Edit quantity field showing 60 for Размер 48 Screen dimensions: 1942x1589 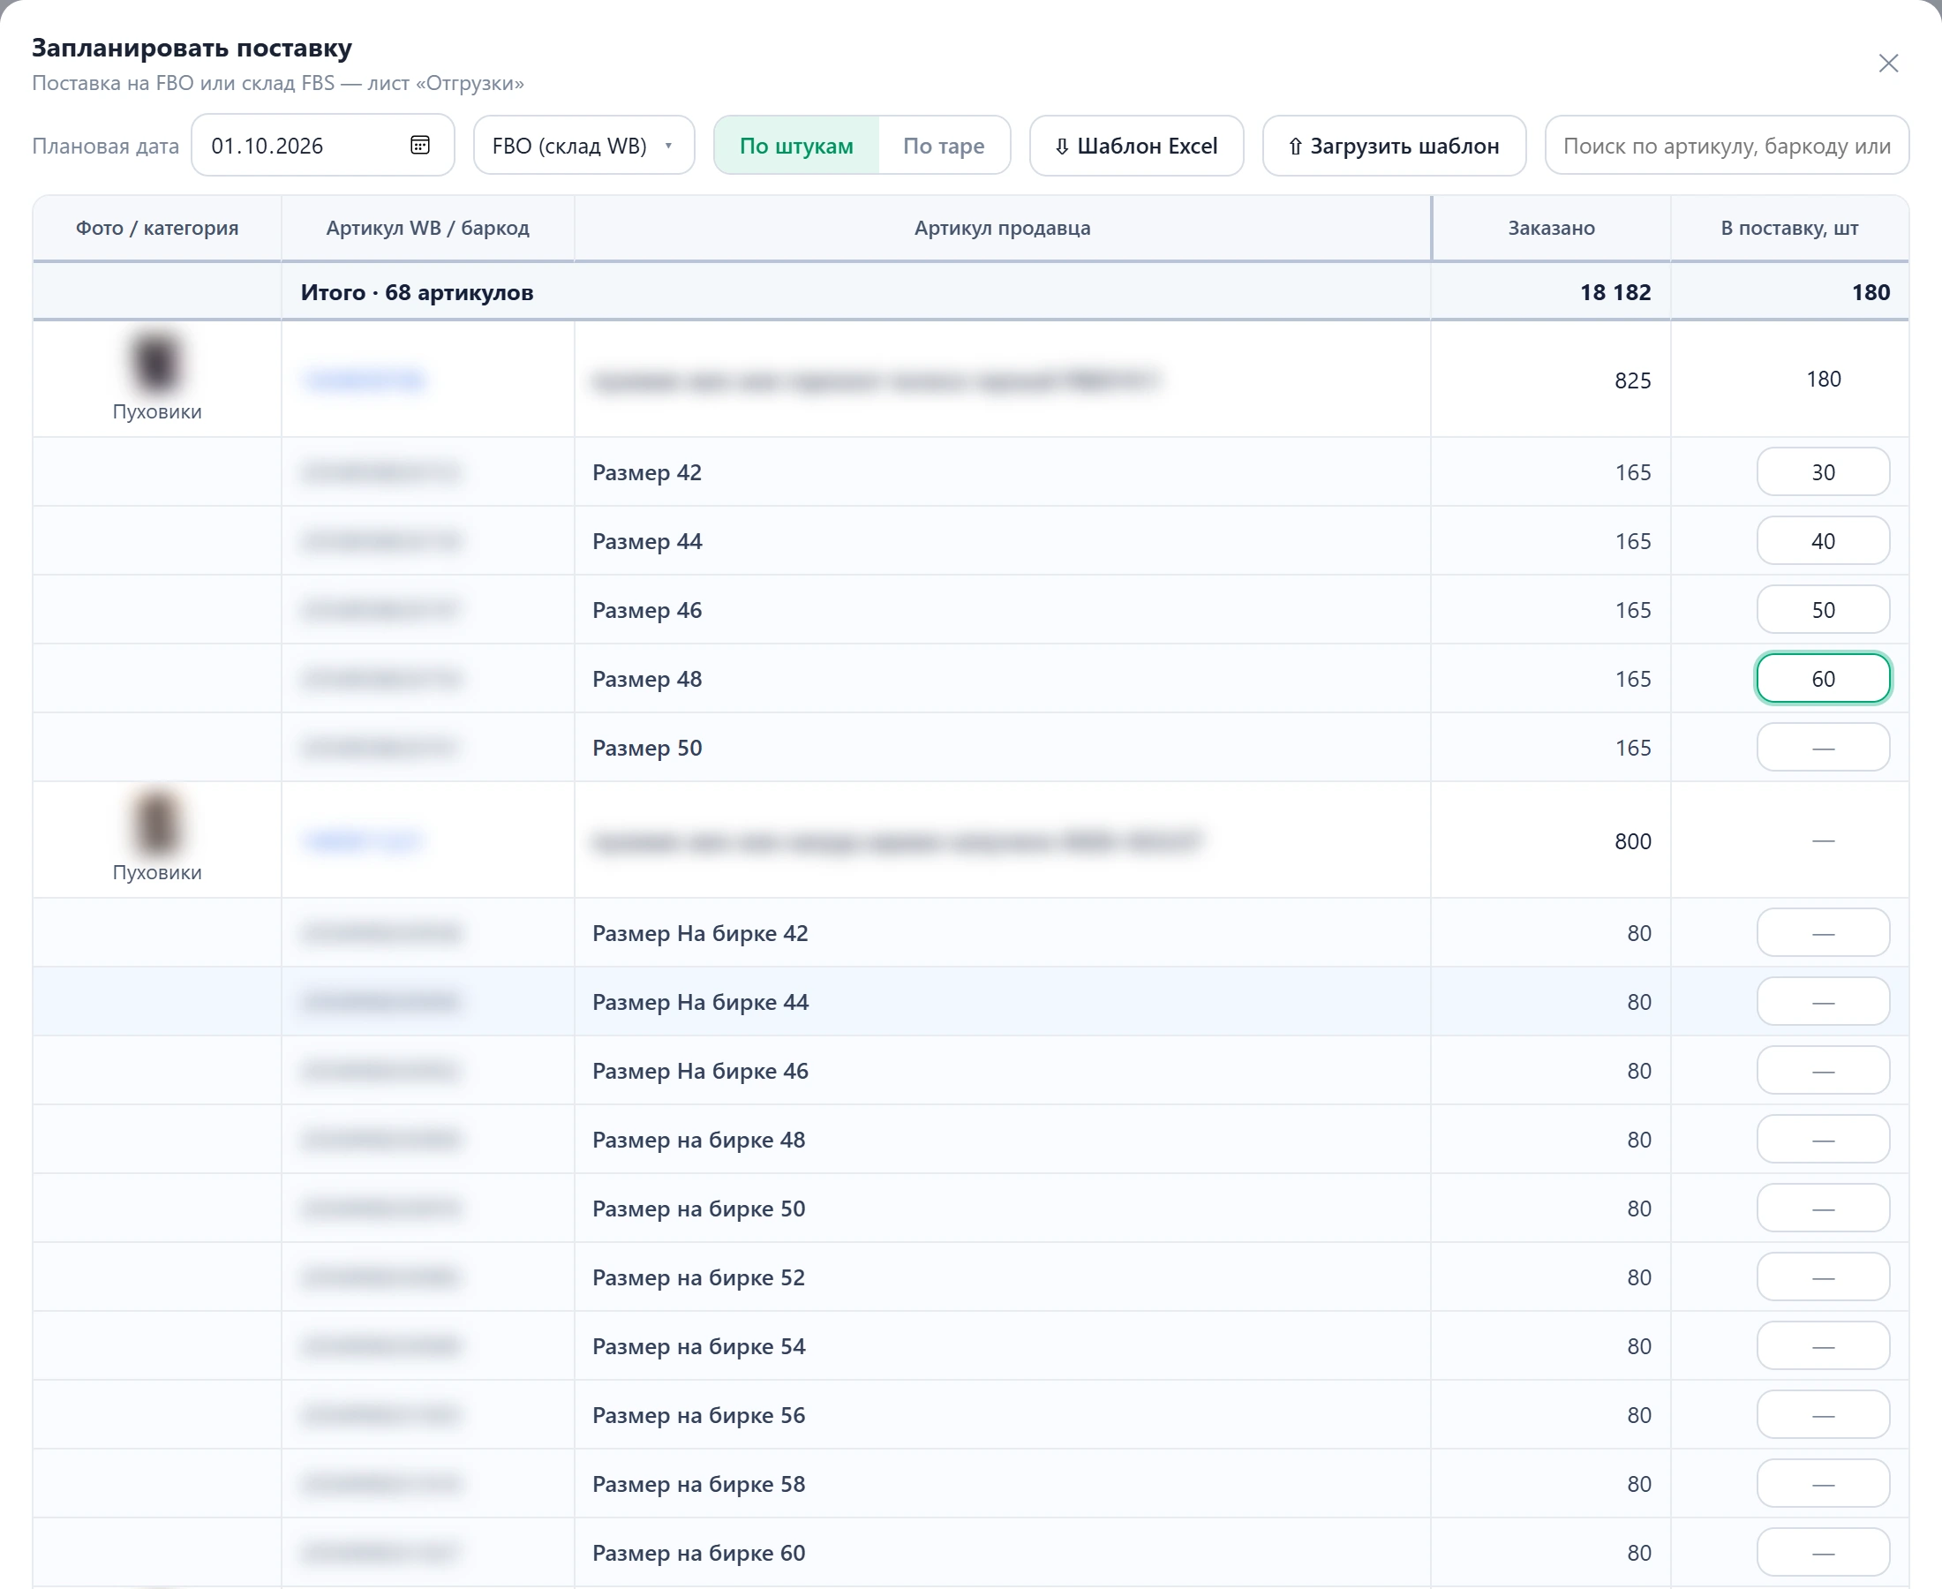click(x=1823, y=678)
